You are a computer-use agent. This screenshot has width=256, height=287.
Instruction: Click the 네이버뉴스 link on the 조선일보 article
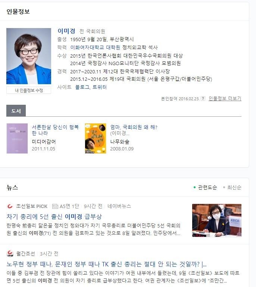[x=119, y=206]
